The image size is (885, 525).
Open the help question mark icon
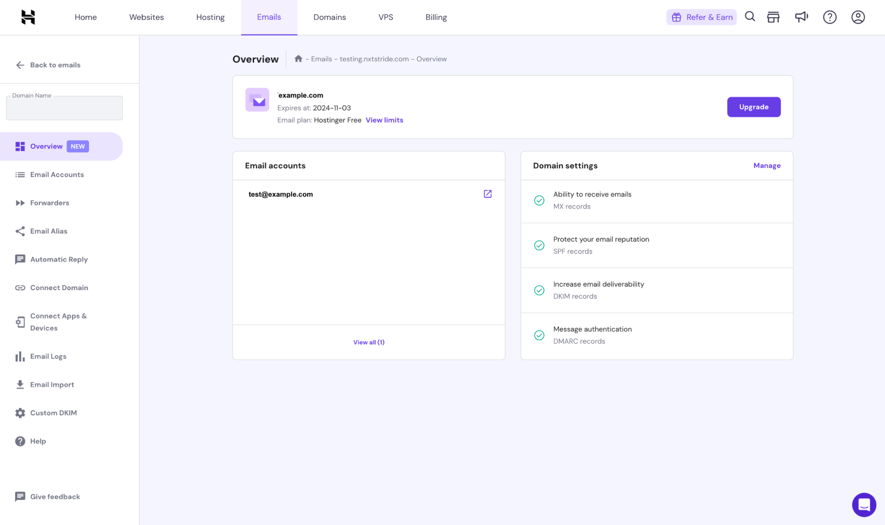tap(830, 17)
